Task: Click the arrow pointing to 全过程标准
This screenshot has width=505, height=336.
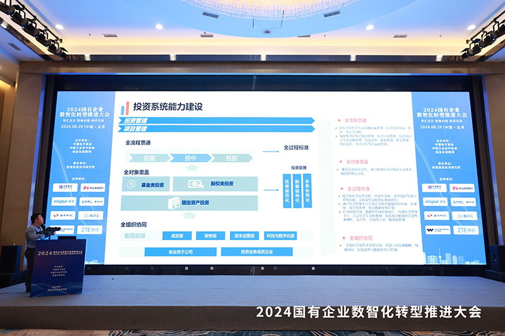Action: 271,151
